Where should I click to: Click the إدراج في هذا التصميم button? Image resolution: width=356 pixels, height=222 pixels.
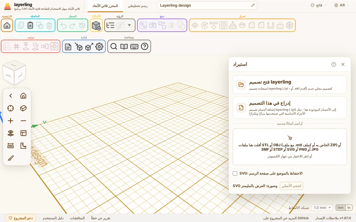tap(290, 108)
